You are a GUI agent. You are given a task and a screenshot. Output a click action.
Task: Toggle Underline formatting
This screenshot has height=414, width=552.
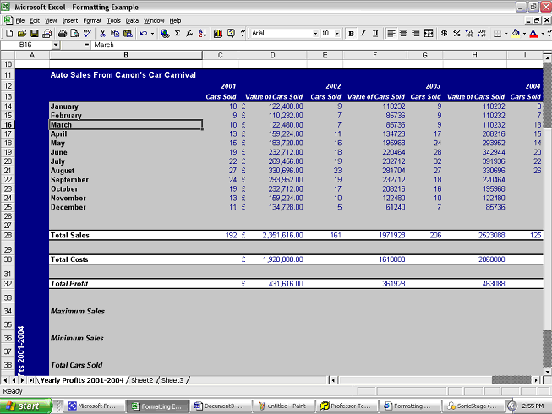click(374, 33)
